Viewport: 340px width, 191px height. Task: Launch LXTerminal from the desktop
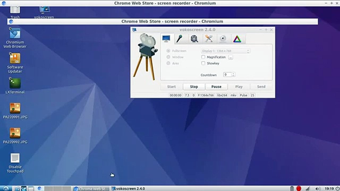15,86
